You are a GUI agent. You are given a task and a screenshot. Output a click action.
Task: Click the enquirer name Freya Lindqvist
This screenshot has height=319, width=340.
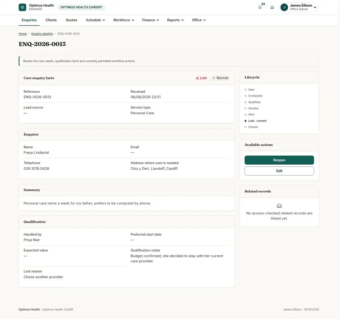[36, 152]
